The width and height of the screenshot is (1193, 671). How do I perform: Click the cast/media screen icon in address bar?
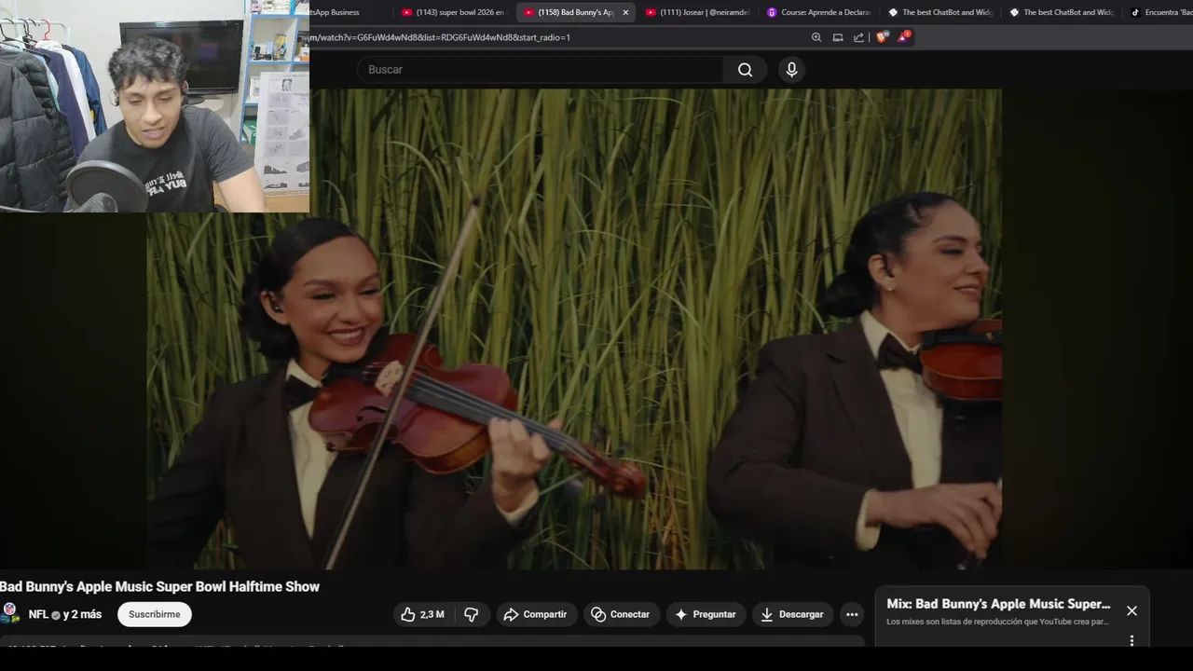(x=838, y=37)
